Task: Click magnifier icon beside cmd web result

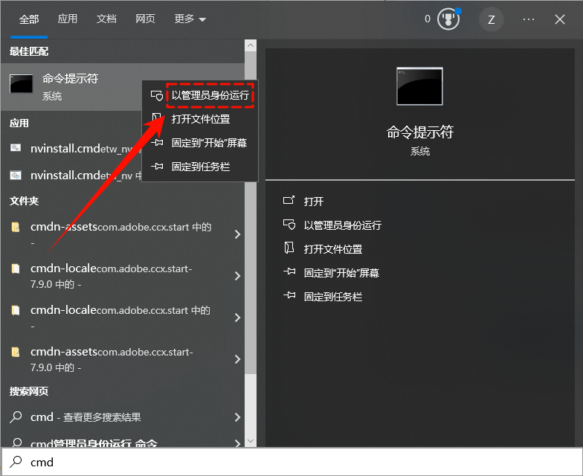Action: click(16, 416)
